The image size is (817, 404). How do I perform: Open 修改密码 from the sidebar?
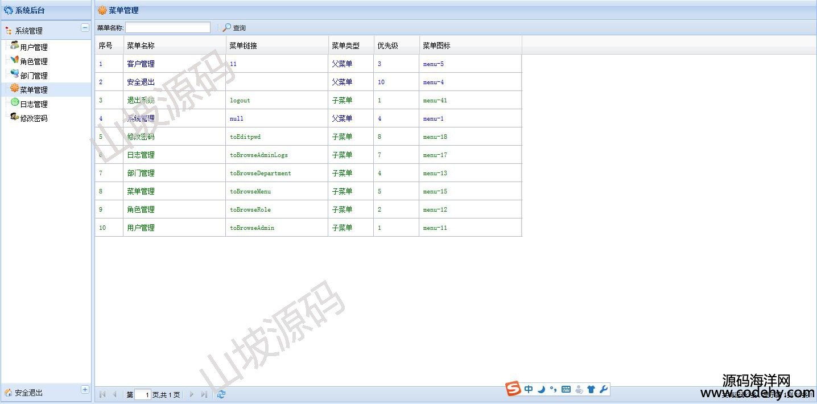tap(34, 118)
